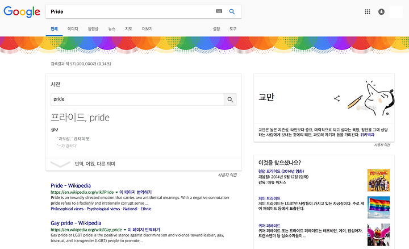Open Psychological views sitelink
Viewport: 409px width, 249px height.
click(x=103, y=209)
